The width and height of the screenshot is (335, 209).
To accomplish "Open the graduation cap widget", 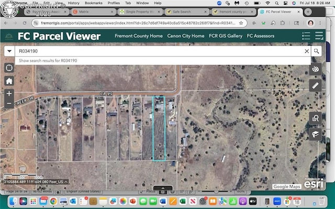I will click(315, 134).
